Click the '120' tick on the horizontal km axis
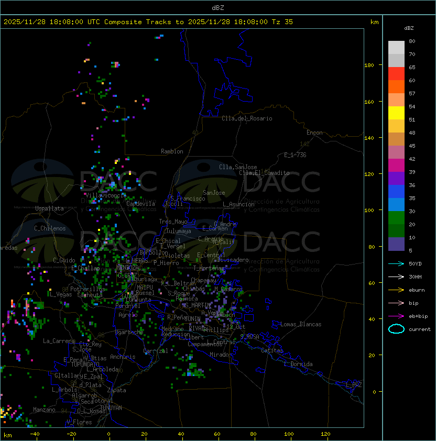Viewport: 436px width, 441px height. tap(325, 434)
